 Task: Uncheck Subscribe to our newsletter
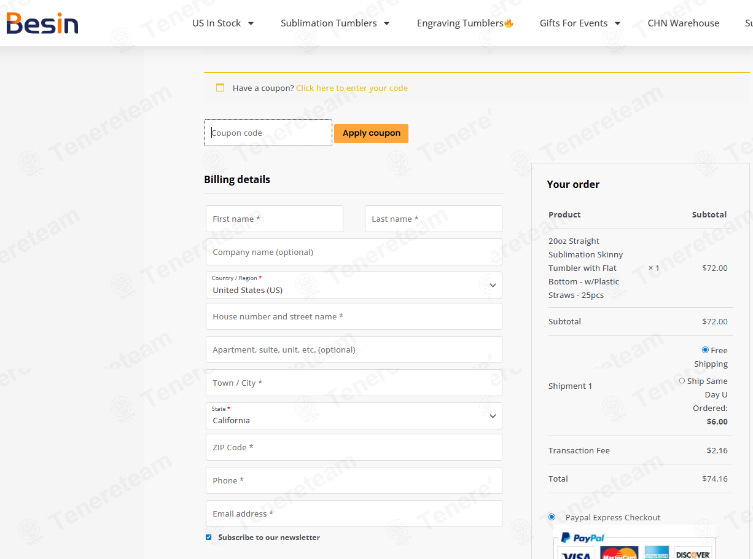point(208,537)
